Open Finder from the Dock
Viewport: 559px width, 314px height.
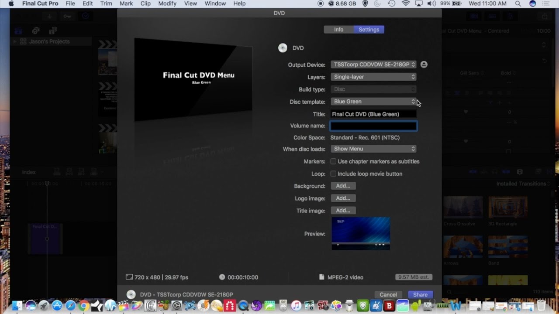pos(17,306)
